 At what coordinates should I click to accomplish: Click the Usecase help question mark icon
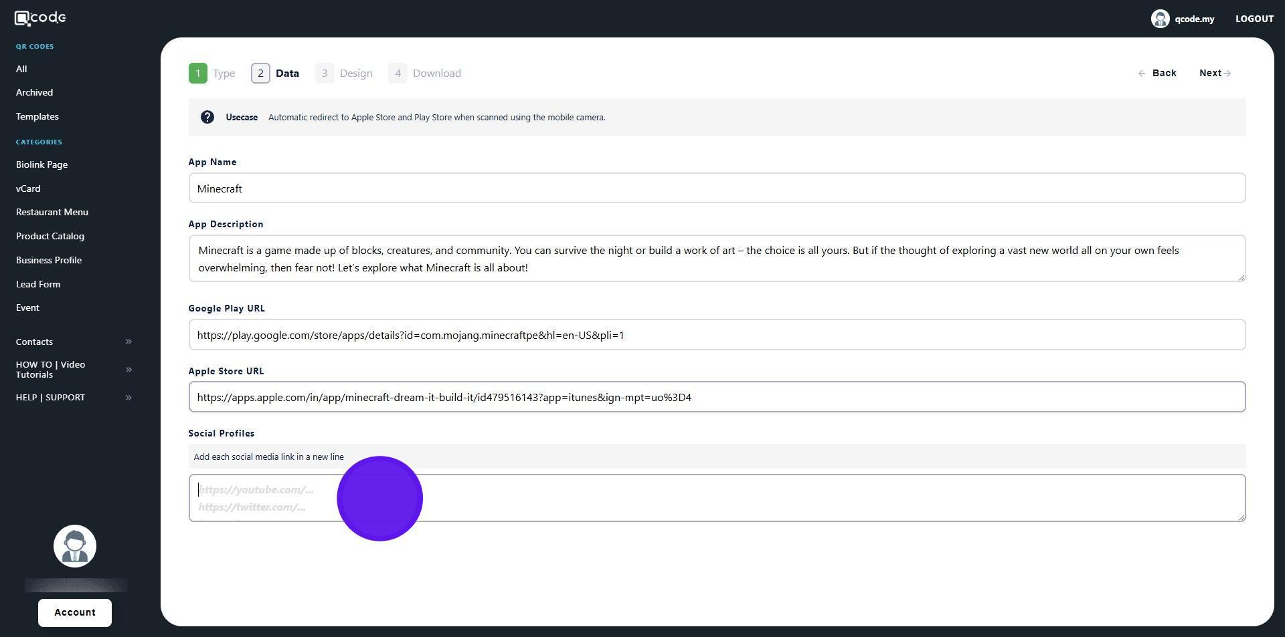[x=207, y=117]
